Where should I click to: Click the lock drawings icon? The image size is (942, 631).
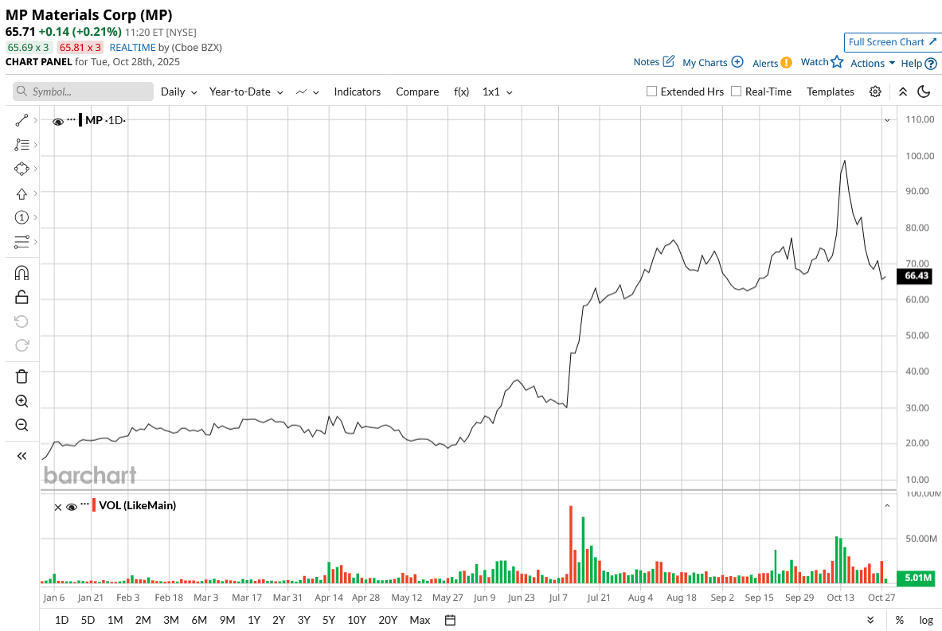(x=21, y=297)
